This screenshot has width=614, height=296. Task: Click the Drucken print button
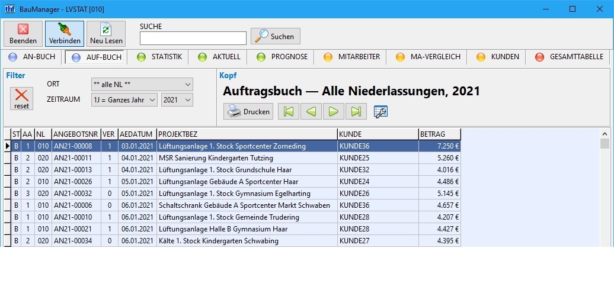pyautogui.click(x=248, y=111)
